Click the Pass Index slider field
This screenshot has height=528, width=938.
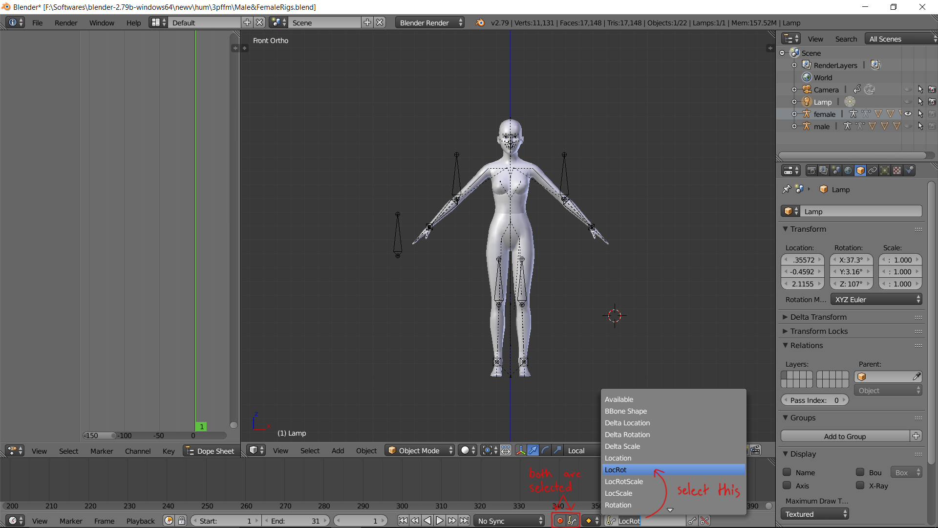[814, 400]
